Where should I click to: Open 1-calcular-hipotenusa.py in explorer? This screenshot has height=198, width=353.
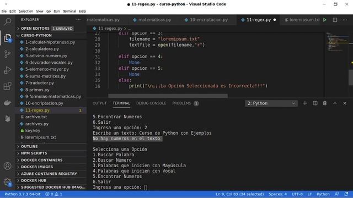point(50,42)
